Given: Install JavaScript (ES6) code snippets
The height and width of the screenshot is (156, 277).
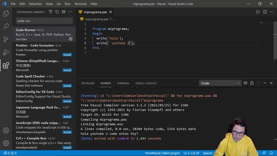Looking at the screenshot, I should click(x=67, y=132).
